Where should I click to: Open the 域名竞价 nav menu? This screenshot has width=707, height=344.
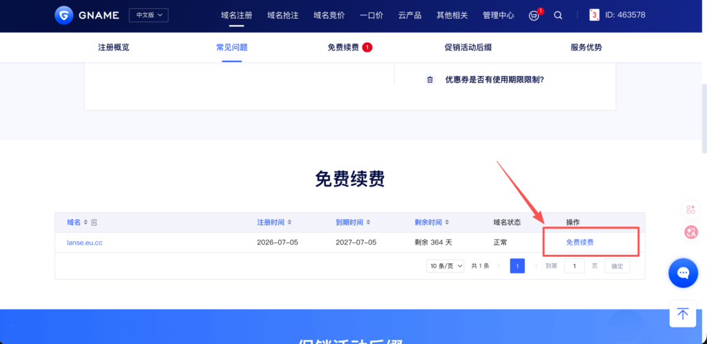[x=329, y=15]
